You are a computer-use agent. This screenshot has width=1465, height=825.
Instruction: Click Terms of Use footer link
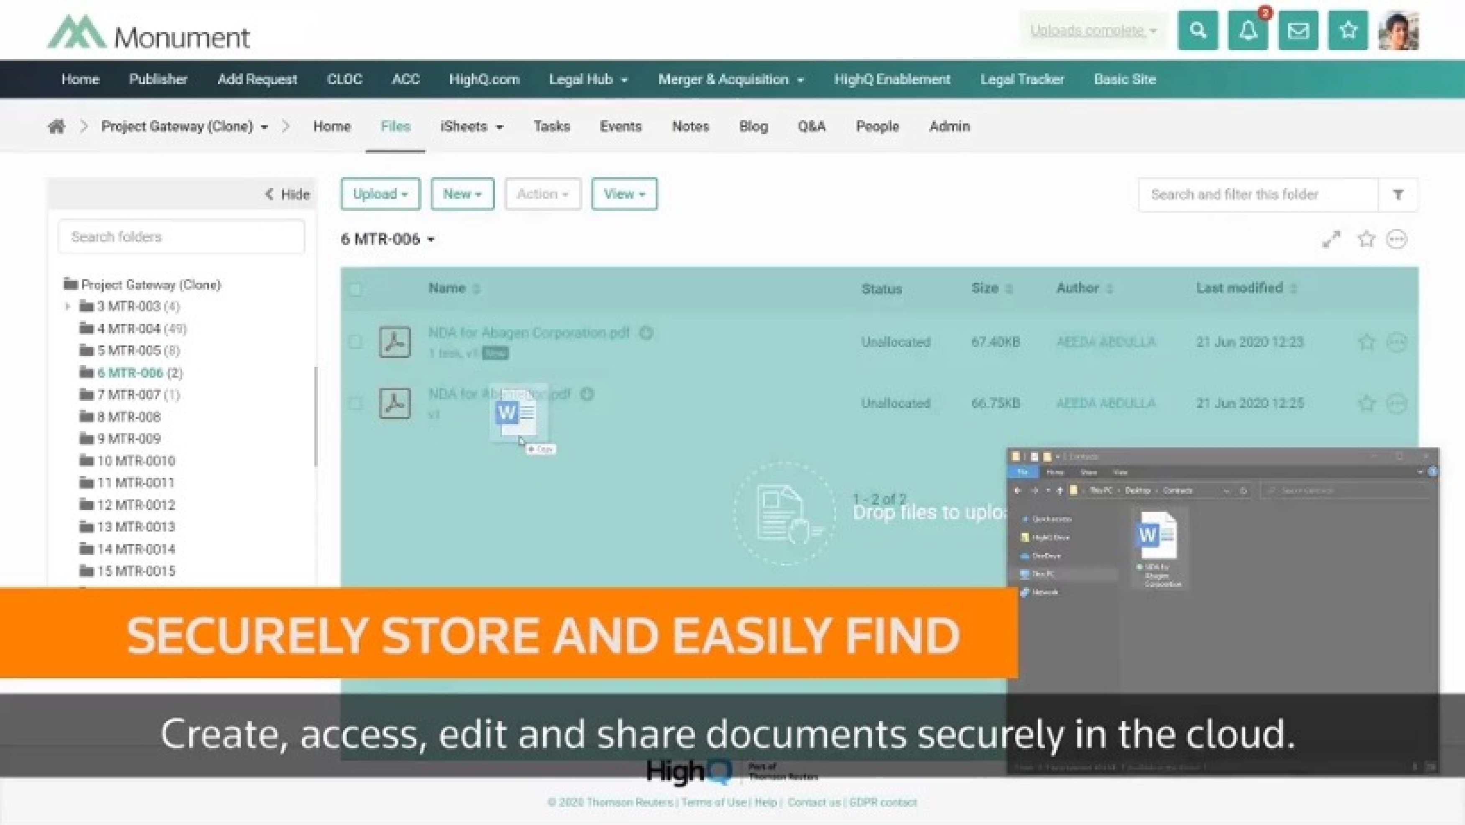(713, 802)
